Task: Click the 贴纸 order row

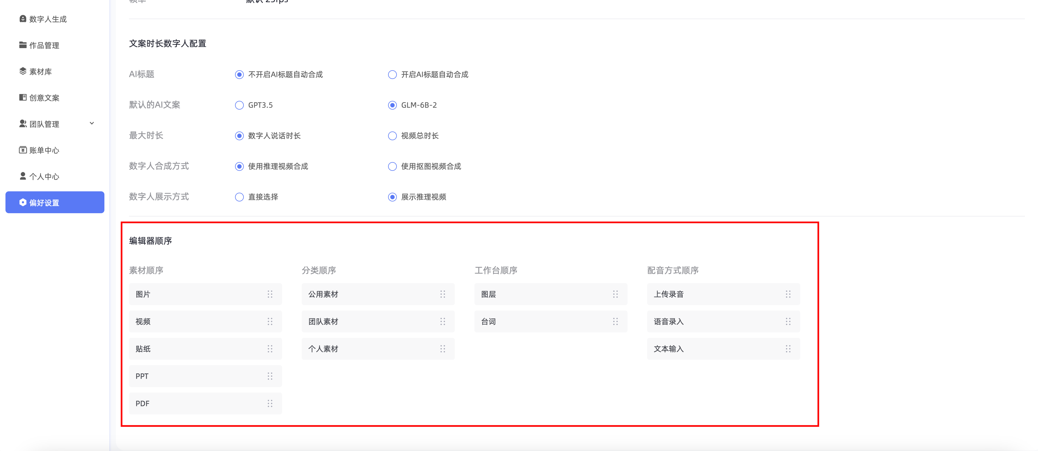Action: (206, 349)
